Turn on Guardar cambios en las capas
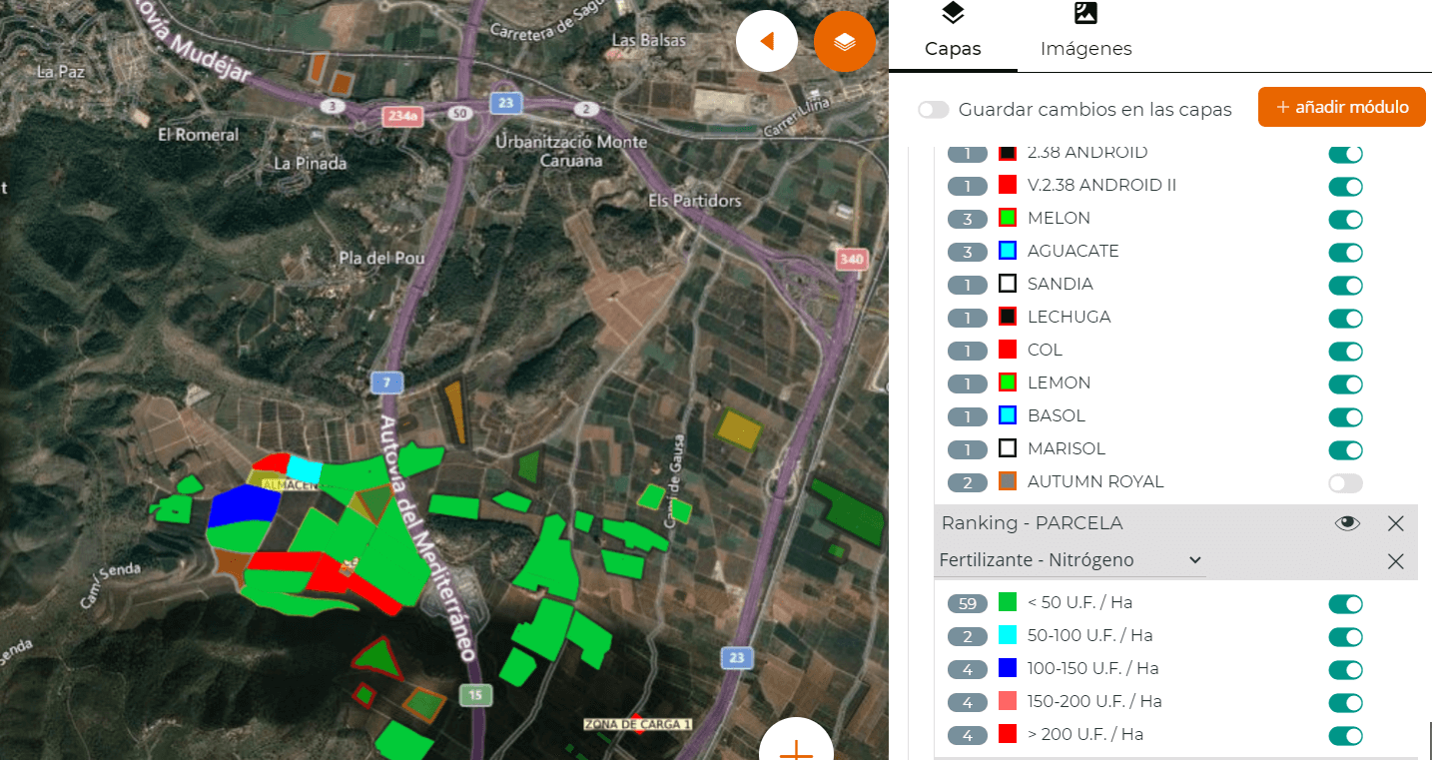 pos(934,110)
